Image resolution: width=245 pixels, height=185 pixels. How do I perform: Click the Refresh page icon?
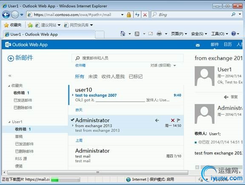click(x=137, y=15)
